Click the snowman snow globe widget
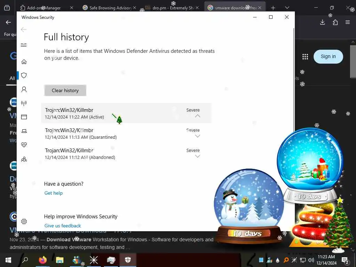The width and height of the screenshot is (356, 267). pos(249,207)
